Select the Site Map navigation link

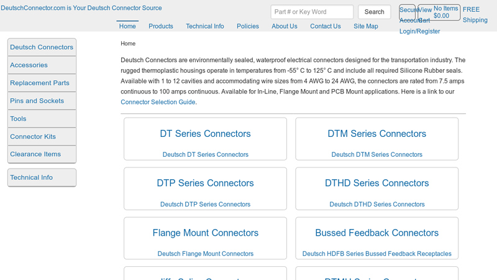coord(366,26)
